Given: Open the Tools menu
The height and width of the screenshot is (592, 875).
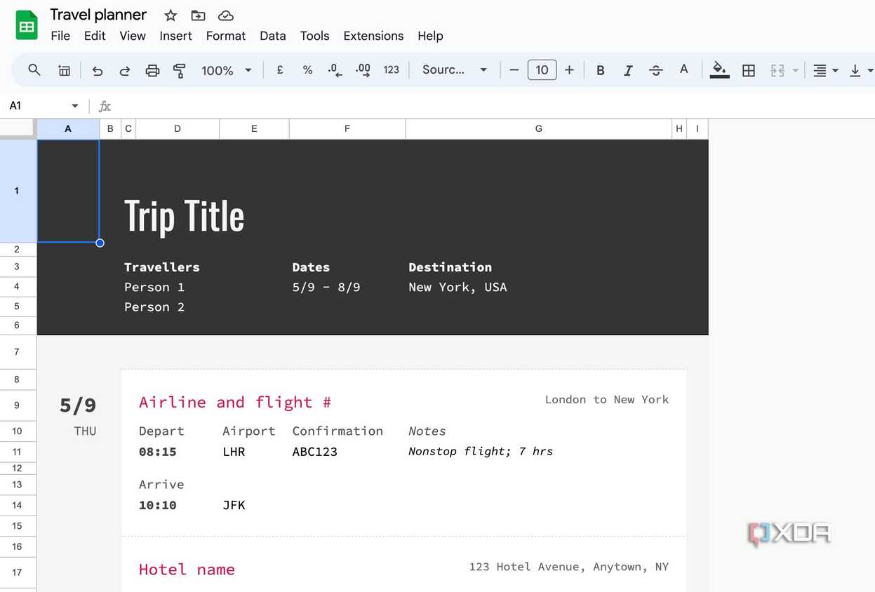Looking at the screenshot, I should pos(314,36).
